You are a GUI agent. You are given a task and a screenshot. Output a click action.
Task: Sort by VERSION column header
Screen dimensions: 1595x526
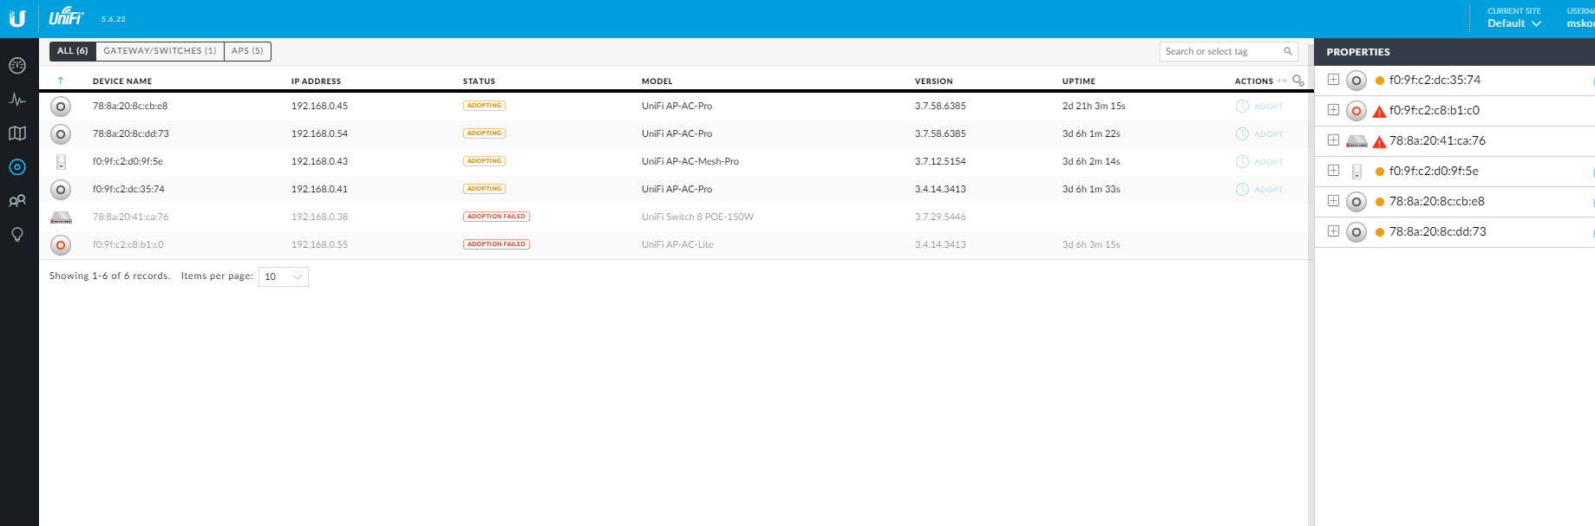[x=933, y=81]
